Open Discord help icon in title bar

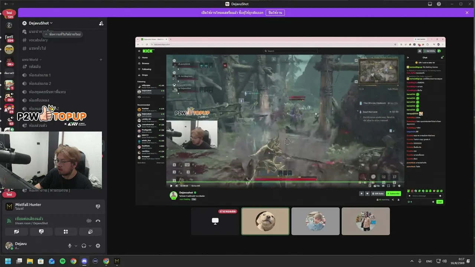pyautogui.click(x=439, y=4)
